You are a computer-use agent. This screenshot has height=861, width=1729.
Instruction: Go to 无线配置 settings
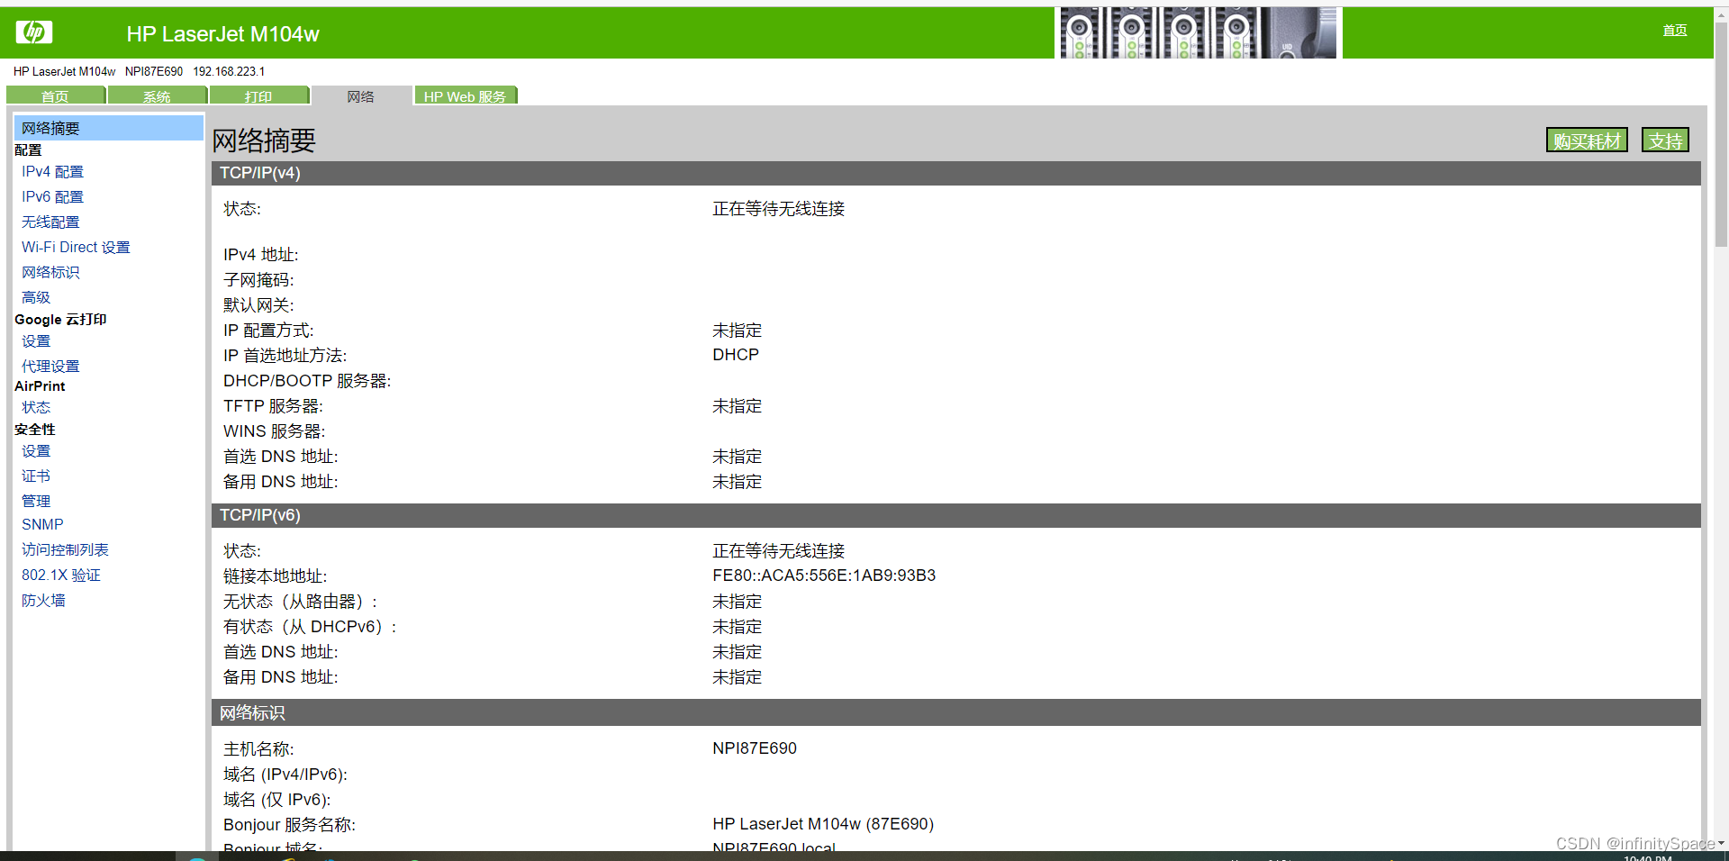50,222
